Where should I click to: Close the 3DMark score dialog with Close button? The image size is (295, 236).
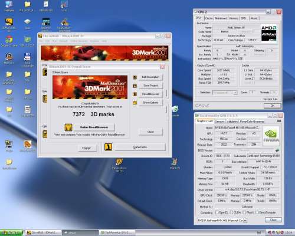tap(150, 132)
